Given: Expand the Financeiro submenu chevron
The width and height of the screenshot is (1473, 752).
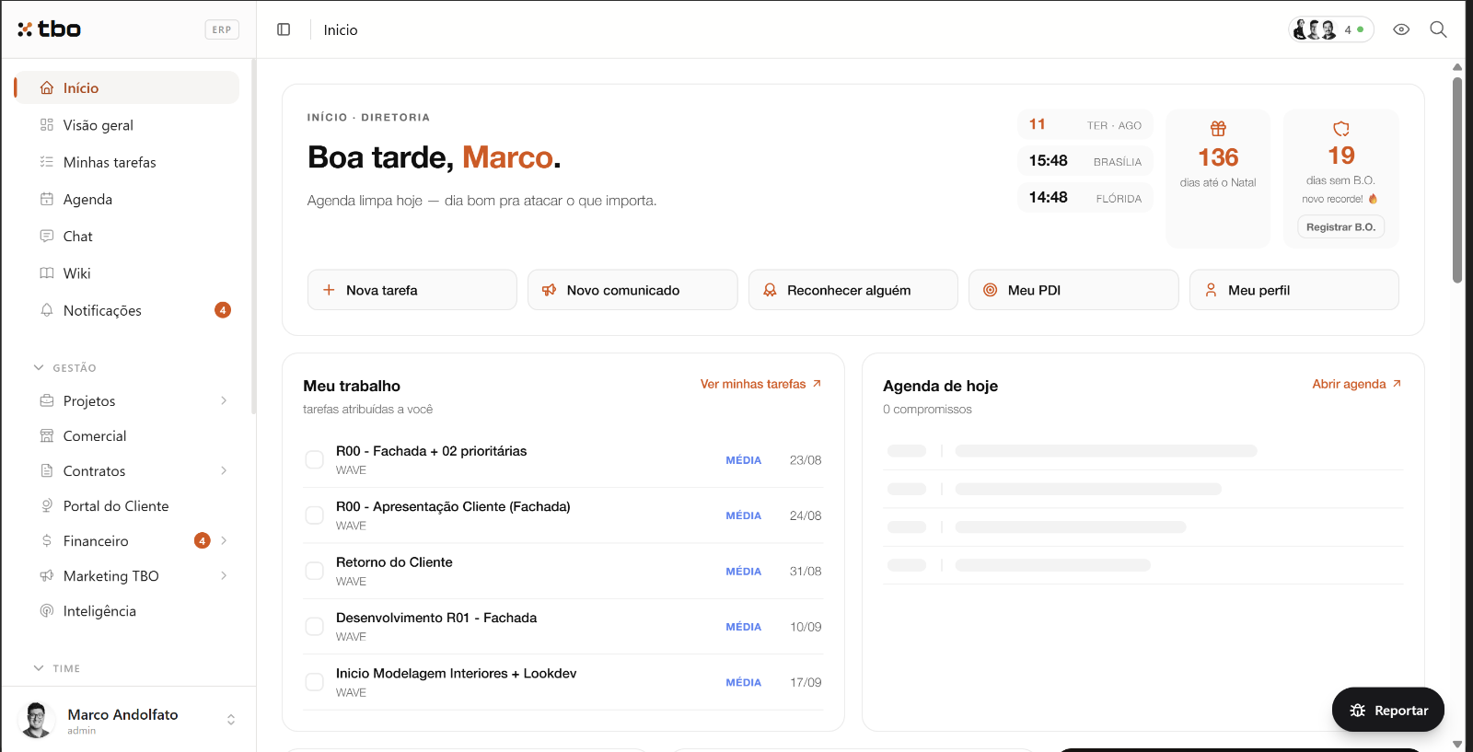Looking at the screenshot, I should click(x=224, y=540).
